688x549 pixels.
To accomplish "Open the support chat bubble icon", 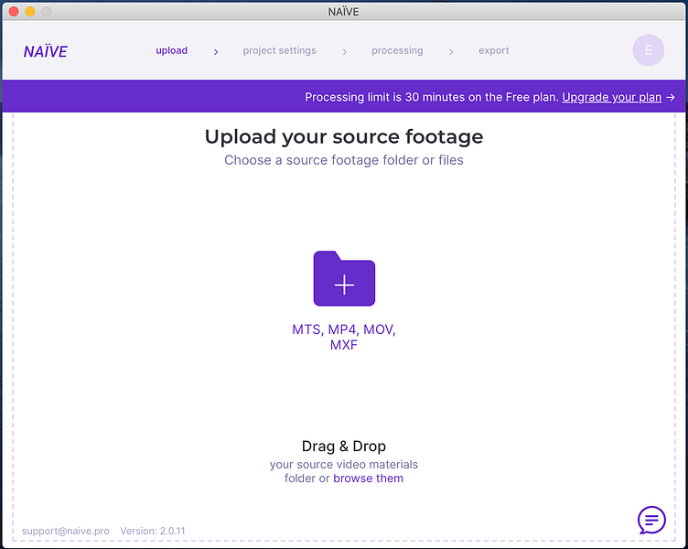I will 651,520.
